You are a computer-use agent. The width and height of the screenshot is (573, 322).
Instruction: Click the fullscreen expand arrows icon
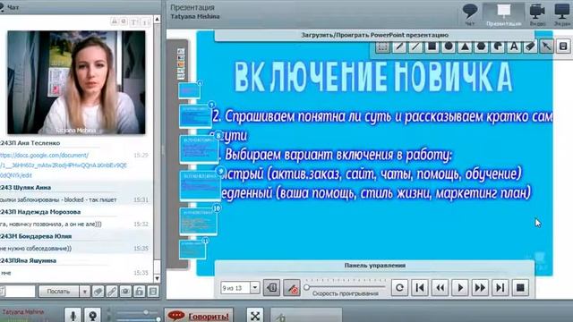255,316
